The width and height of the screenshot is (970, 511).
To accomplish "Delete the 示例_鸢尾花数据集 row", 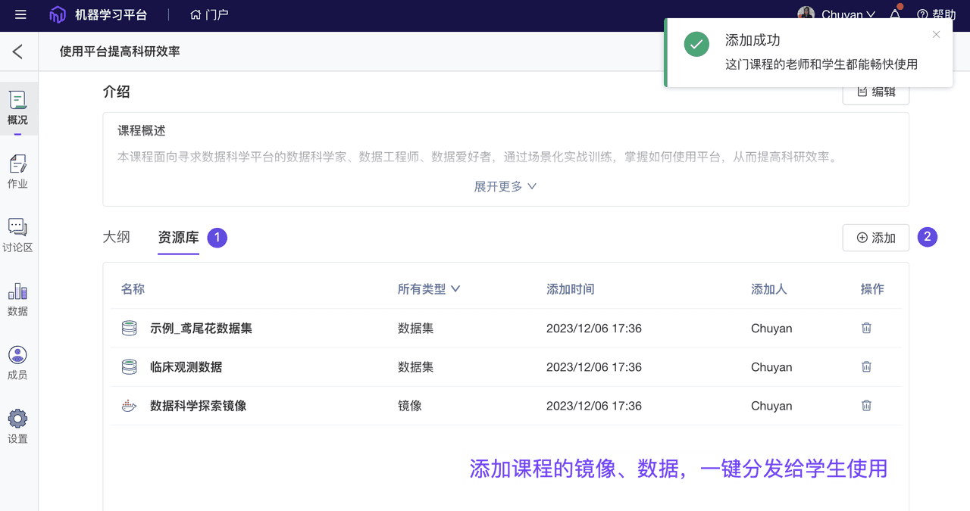I will 866,329.
